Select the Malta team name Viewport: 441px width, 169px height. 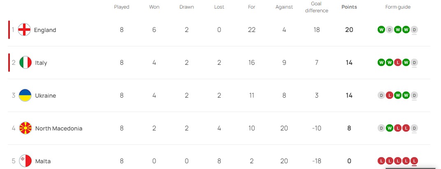(x=43, y=161)
